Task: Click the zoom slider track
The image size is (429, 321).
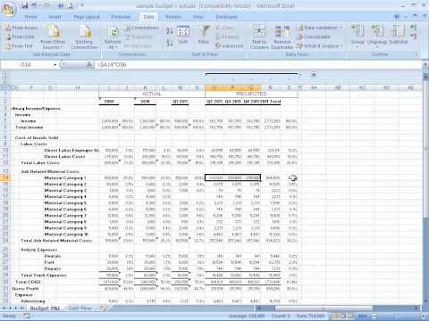Action: coord(399,316)
